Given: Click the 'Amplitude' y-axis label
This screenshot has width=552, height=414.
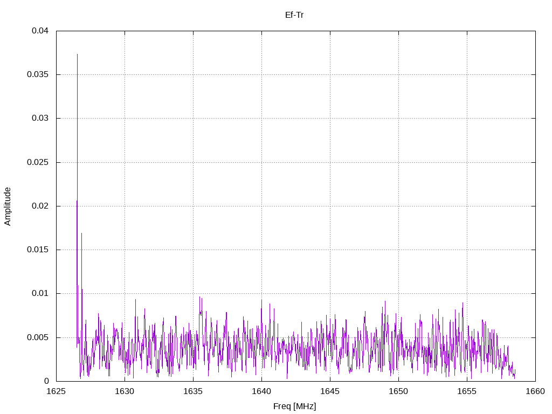Looking at the screenshot, I should click(8, 206).
